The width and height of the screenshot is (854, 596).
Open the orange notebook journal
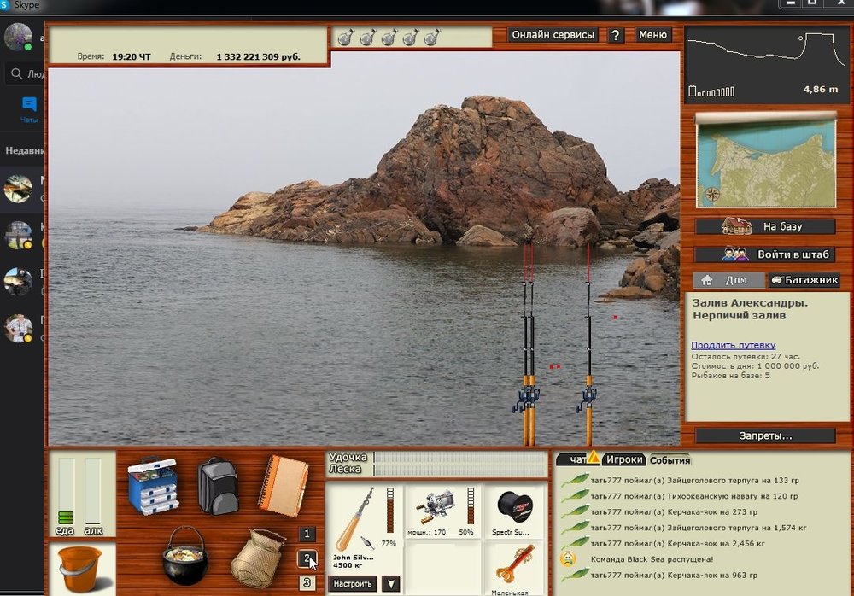click(x=282, y=484)
